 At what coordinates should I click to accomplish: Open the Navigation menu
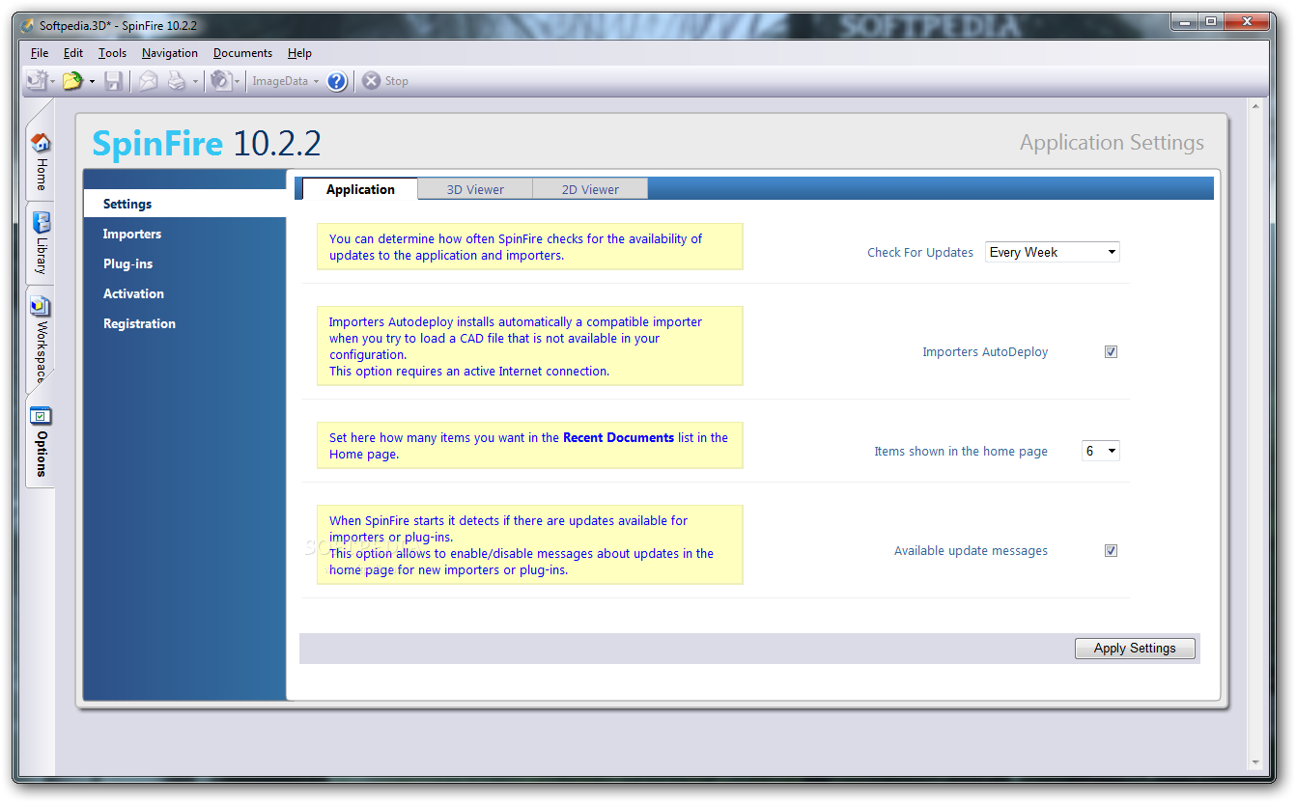pyautogui.click(x=170, y=53)
